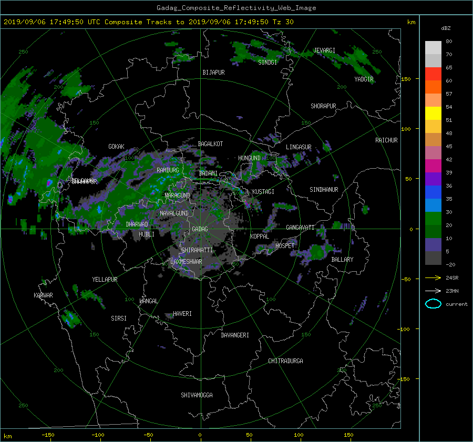Click the cyan 'current' ellipse legend icon
Image resolution: width=473 pixels, height=442 pixels.
point(433,304)
